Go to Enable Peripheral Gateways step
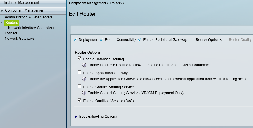Image resolution: width=253 pixels, height=128 pixels. (166, 40)
